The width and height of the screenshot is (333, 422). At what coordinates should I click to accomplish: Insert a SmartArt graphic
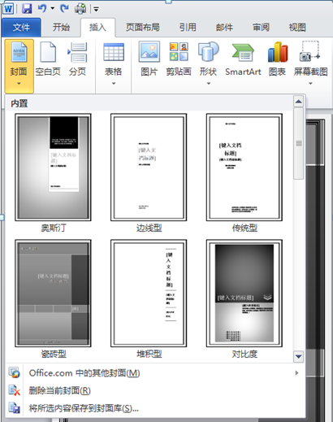243,59
